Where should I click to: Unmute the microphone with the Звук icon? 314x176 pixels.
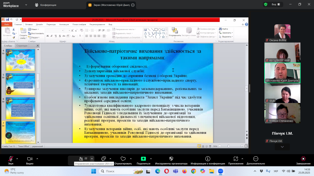11,159
